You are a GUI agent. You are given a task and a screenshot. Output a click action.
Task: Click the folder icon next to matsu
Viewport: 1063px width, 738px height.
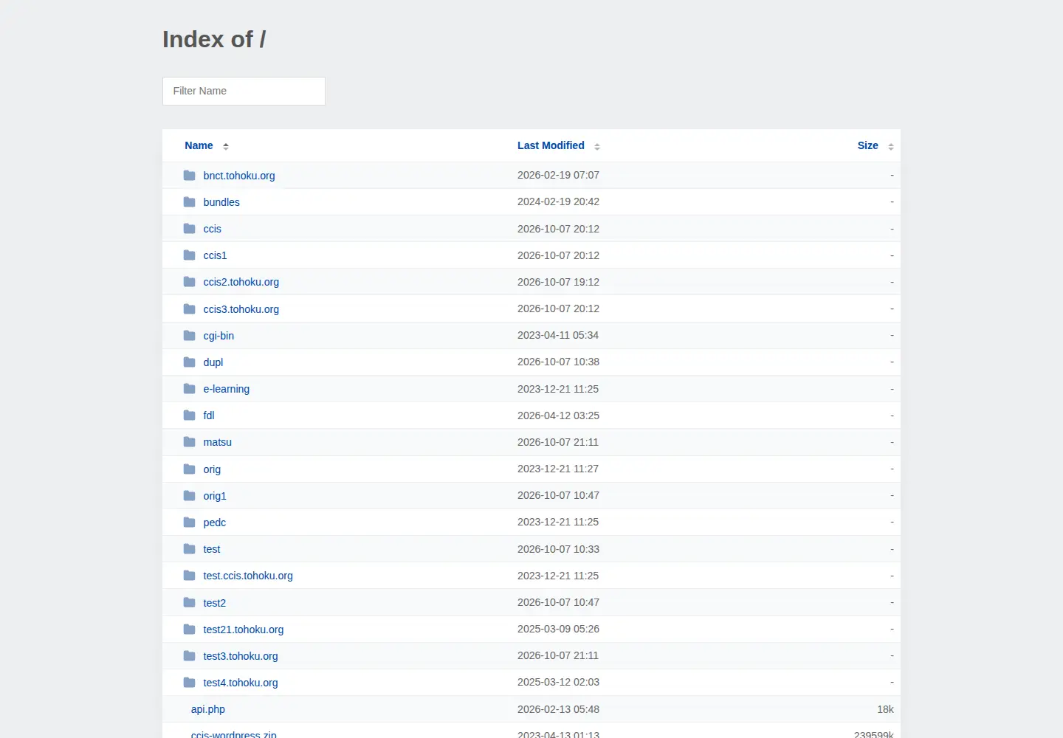pyautogui.click(x=190, y=442)
